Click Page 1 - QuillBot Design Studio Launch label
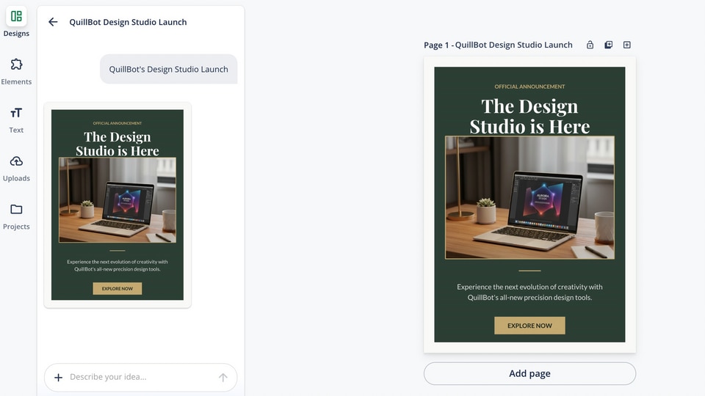705x396 pixels. pyautogui.click(x=498, y=45)
